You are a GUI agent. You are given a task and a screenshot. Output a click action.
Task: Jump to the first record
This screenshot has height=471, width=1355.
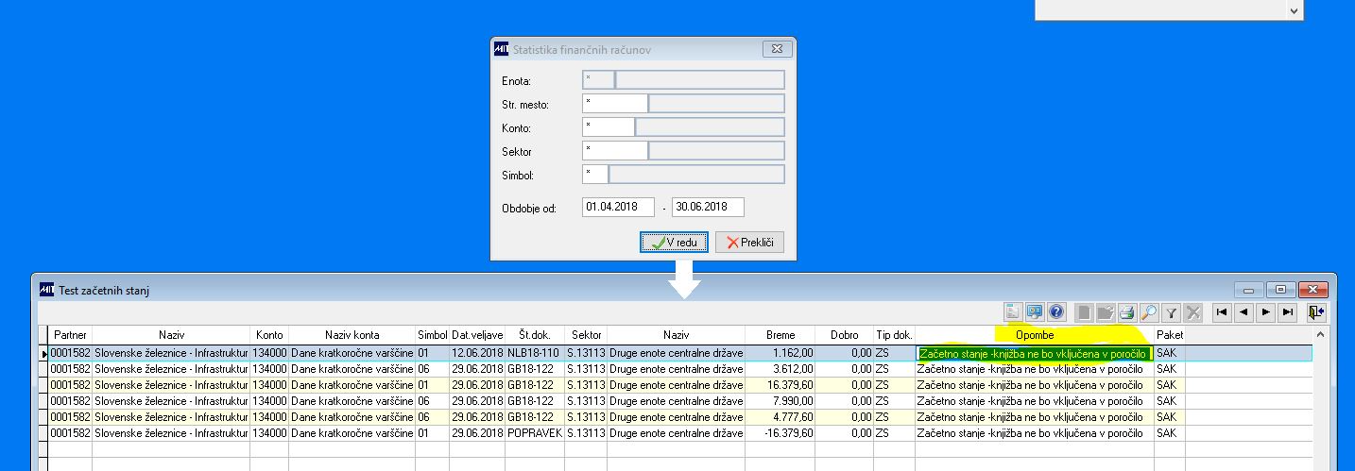pos(1222,312)
